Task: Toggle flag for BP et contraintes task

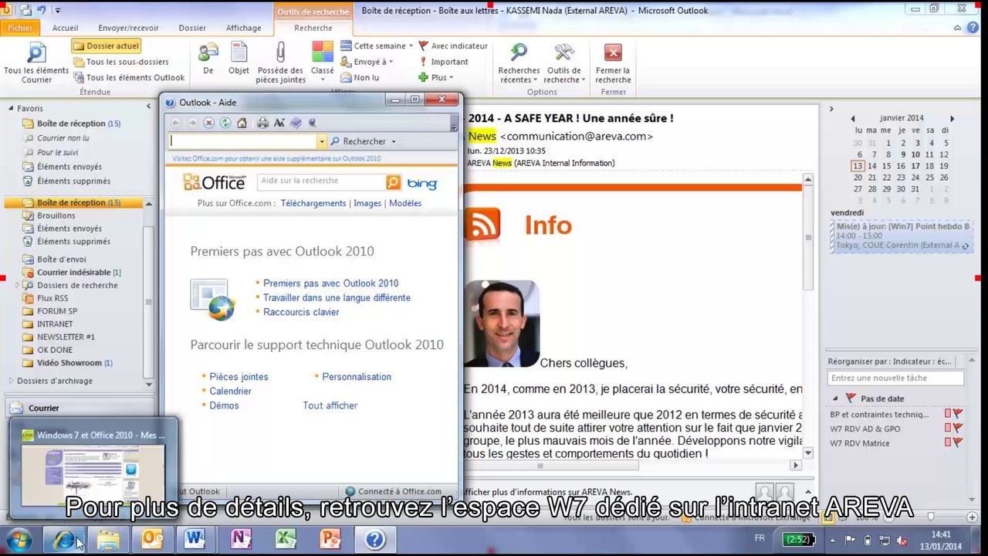Action: 958,415
